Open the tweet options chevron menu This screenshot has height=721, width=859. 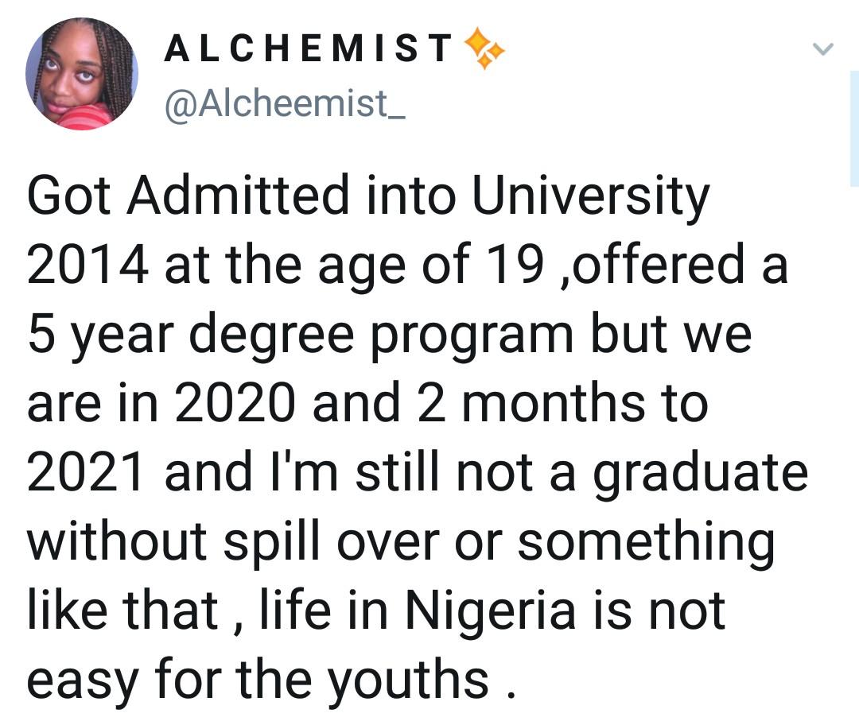click(823, 49)
